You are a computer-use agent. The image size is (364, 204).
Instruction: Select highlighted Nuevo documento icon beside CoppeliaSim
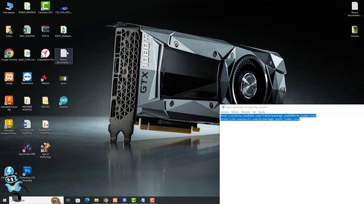click(64, 56)
